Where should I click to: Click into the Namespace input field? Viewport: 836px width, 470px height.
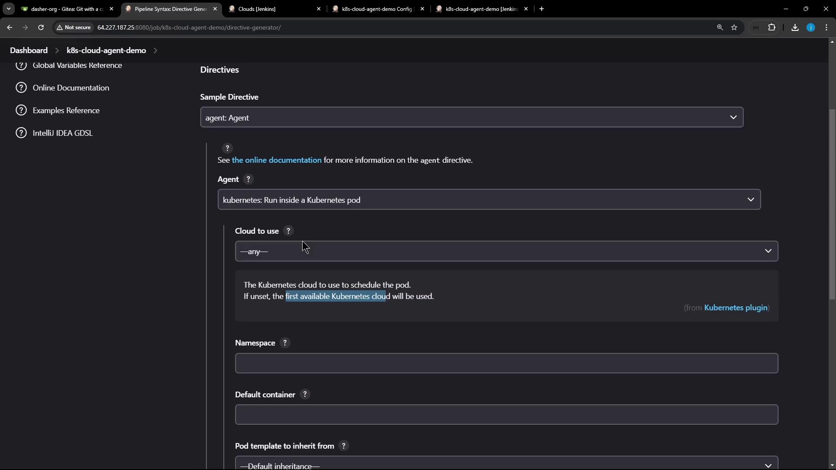coord(506,363)
